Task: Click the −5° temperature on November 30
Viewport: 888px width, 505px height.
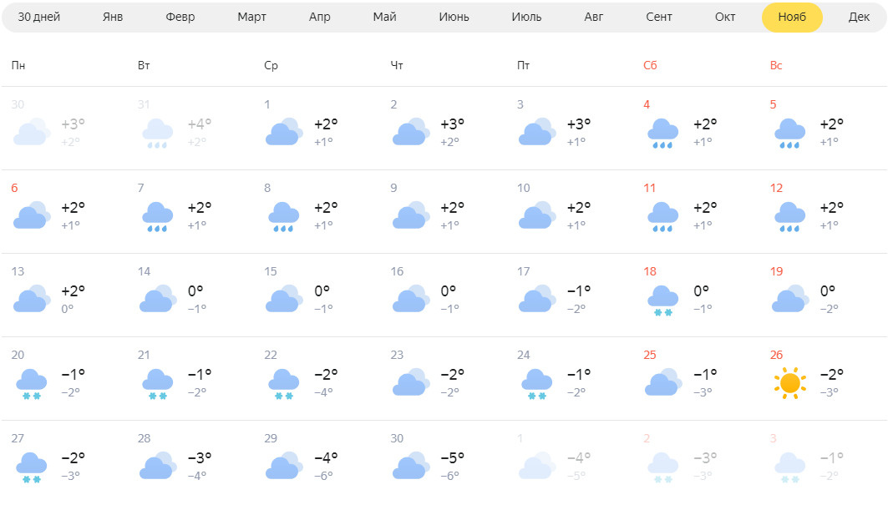Action: (x=453, y=457)
